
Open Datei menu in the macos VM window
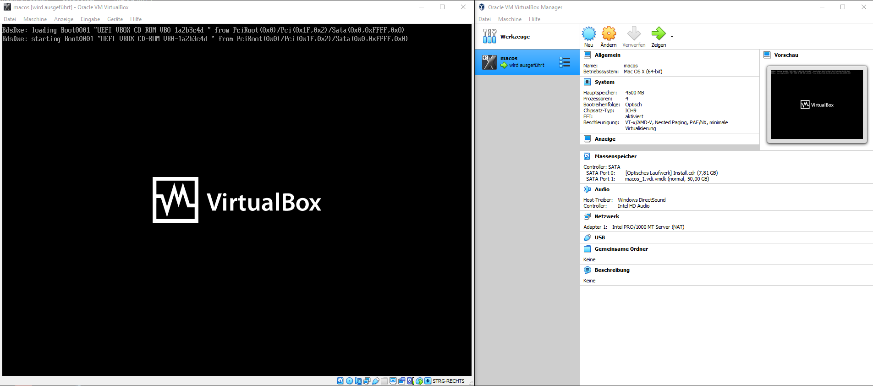(10, 19)
